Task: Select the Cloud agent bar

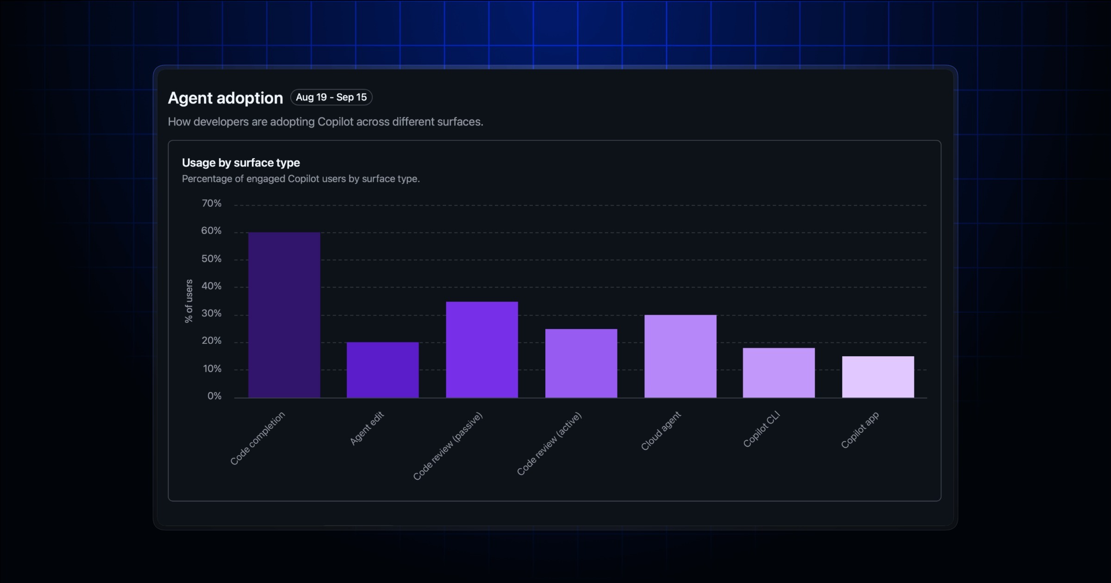Action: coord(680,356)
